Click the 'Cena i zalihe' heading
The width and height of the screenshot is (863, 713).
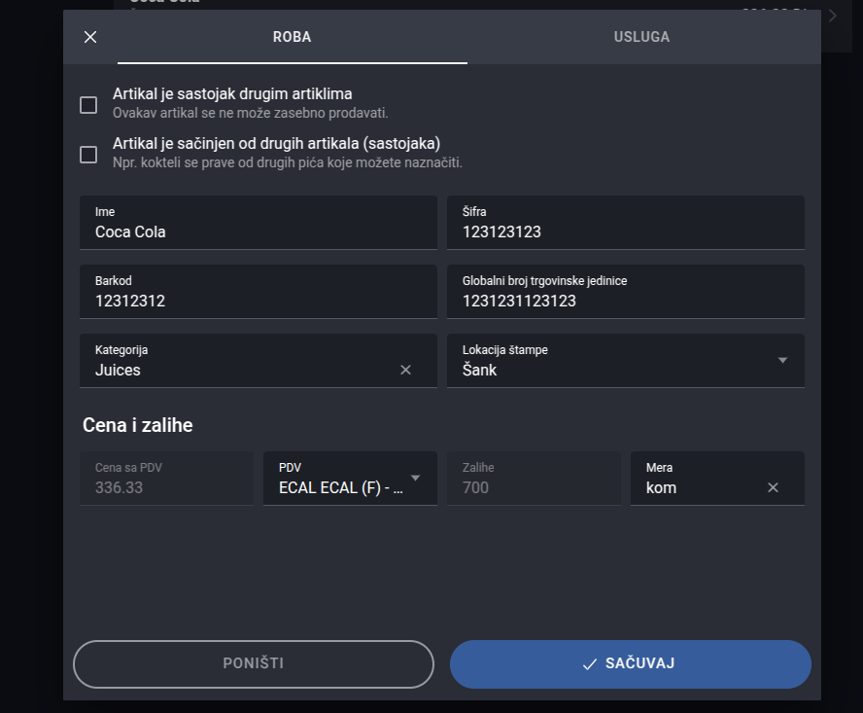(x=138, y=425)
